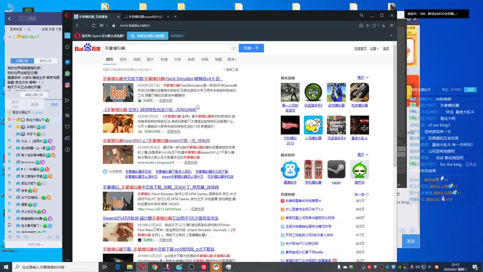Click 百度一下 search button
The height and width of the screenshot is (272, 483).
[251, 48]
